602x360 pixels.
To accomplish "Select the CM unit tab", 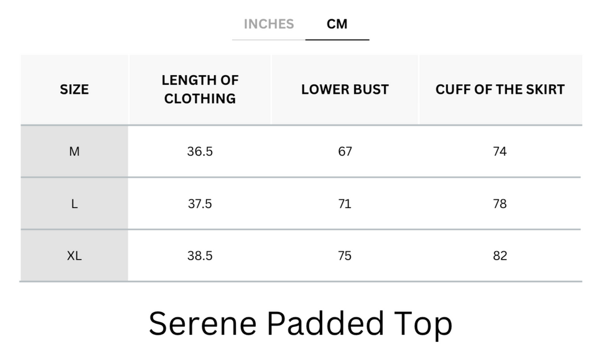I will pos(338,24).
